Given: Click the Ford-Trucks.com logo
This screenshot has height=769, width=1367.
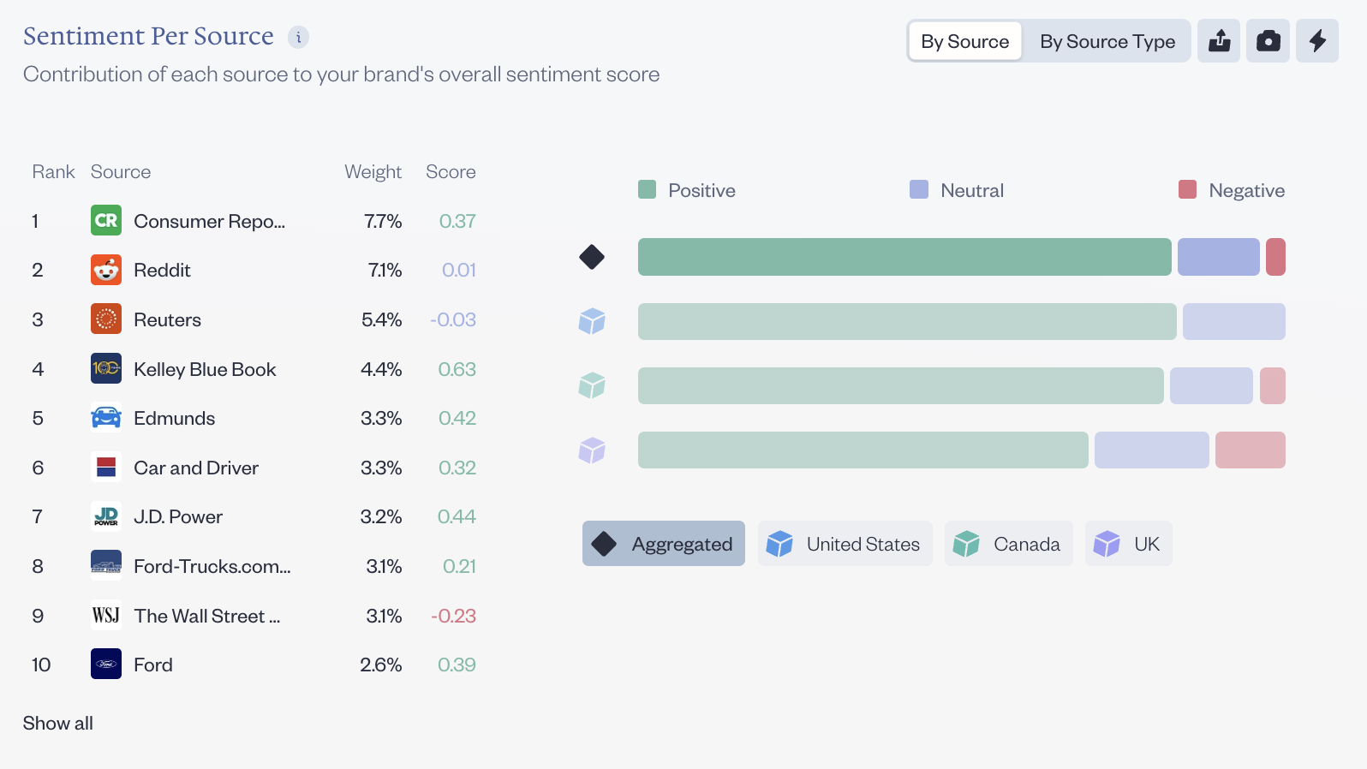Looking at the screenshot, I should pyautogui.click(x=106, y=565).
